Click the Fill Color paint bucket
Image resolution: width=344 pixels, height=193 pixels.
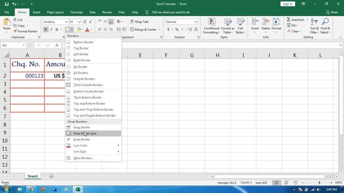tap(78, 29)
